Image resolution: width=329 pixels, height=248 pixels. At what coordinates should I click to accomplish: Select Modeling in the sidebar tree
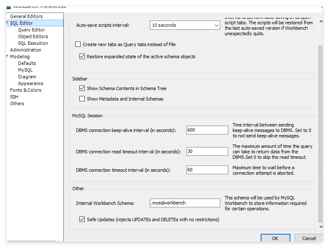[x=20, y=57]
